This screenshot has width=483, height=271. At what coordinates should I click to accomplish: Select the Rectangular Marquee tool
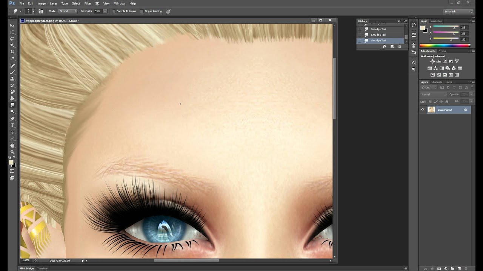point(12,32)
